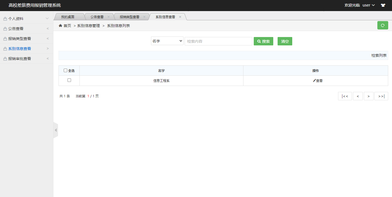Go to the next page with >
Image resolution: width=392 pixels, height=197 pixels.
pyautogui.click(x=369, y=96)
